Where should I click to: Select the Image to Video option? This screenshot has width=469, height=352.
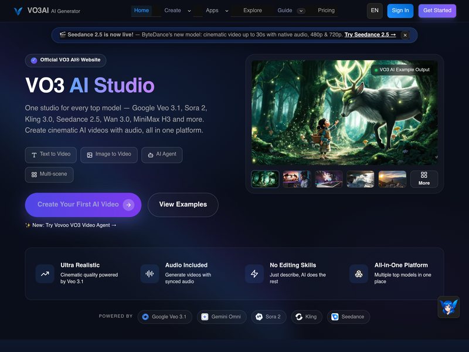point(109,155)
